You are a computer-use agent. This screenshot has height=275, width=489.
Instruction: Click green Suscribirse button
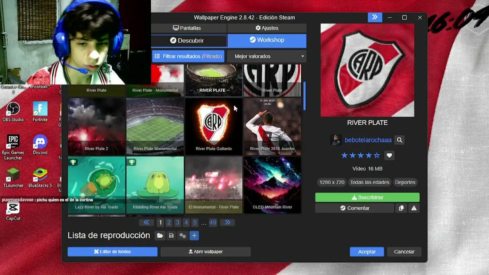[368, 197]
